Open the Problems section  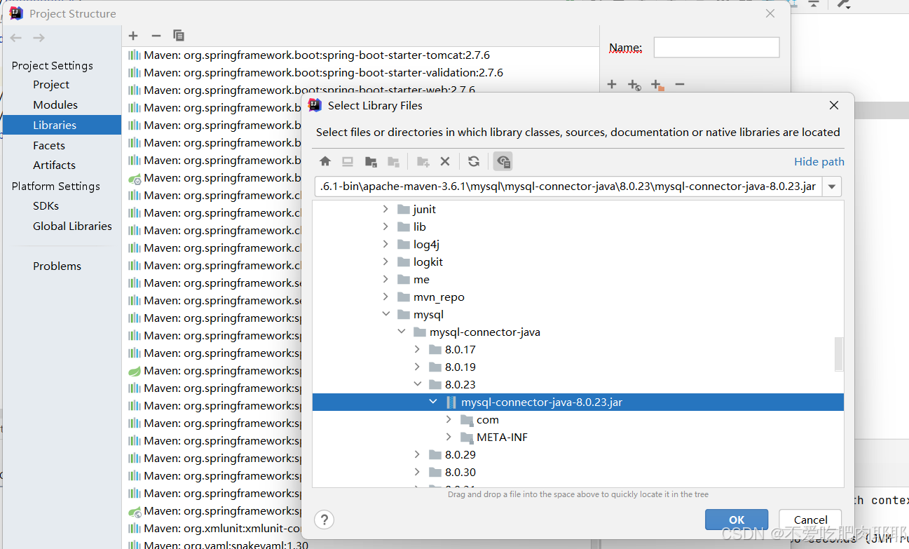coord(57,266)
